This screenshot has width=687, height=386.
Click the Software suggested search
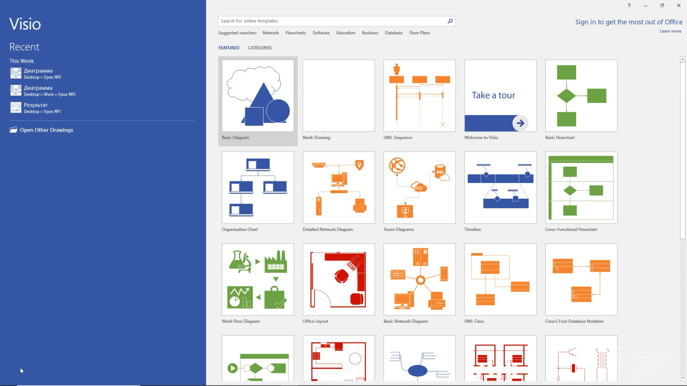coord(321,33)
